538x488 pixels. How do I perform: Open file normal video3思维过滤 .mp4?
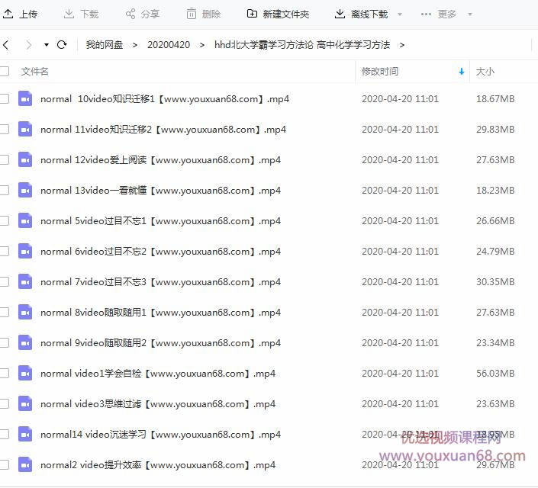pyautogui.click(x=158, y=404)
